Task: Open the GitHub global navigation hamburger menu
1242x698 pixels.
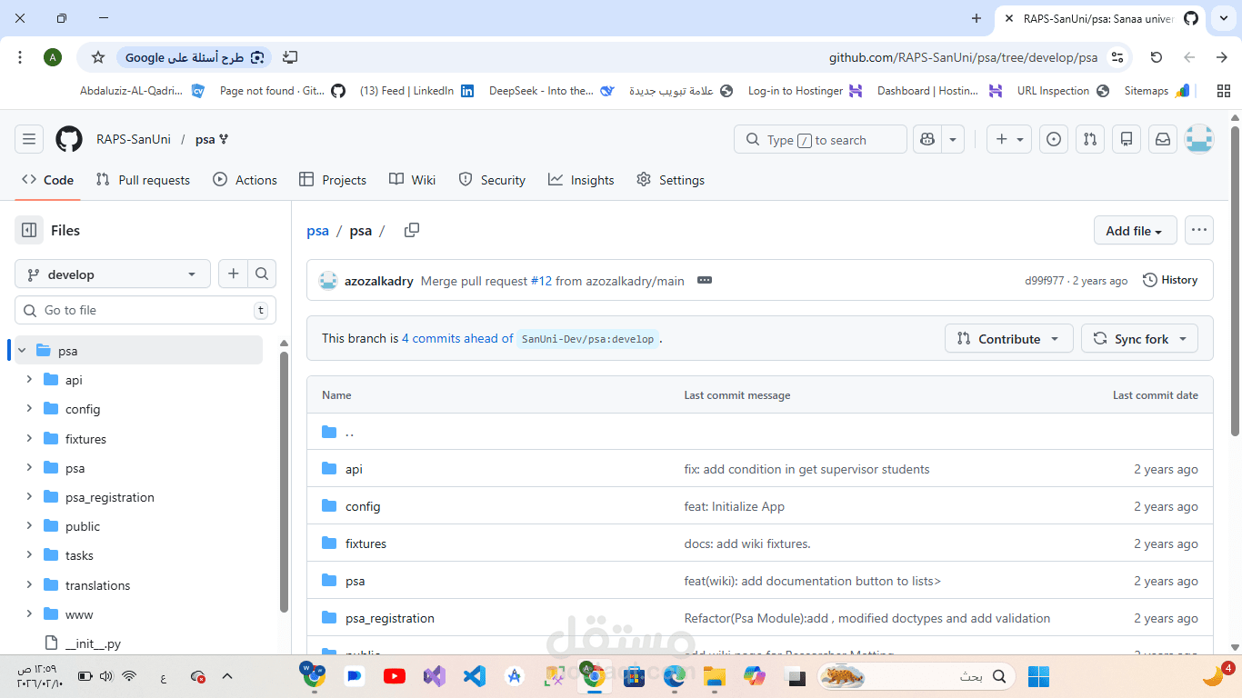Action: point(29,139)
